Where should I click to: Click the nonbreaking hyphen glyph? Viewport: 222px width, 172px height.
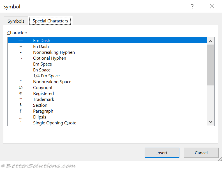click(x=21, y=52)
